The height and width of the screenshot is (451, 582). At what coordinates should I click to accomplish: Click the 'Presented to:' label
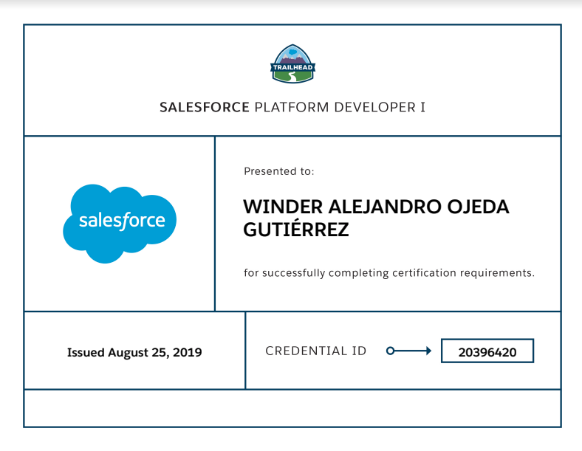278,171
